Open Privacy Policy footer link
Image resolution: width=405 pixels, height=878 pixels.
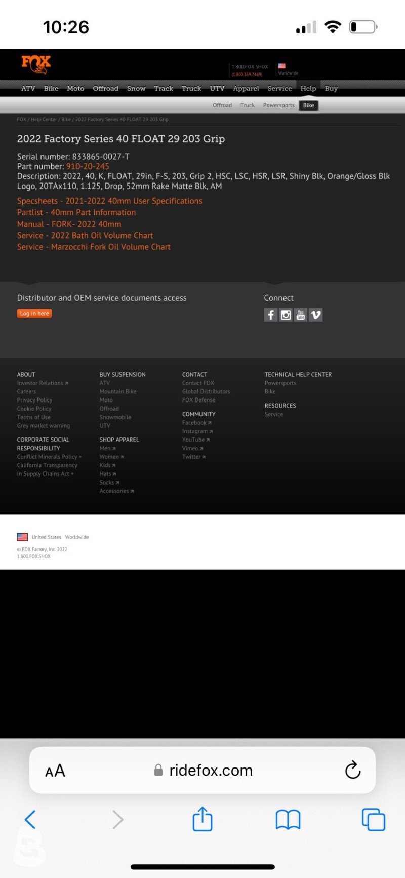[x=34, y=400]
